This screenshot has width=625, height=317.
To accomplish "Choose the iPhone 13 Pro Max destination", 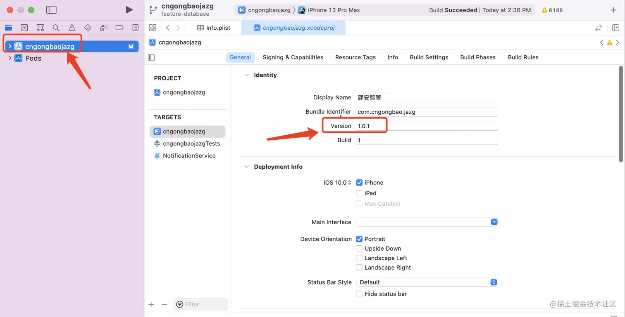I will click(329, 10).
